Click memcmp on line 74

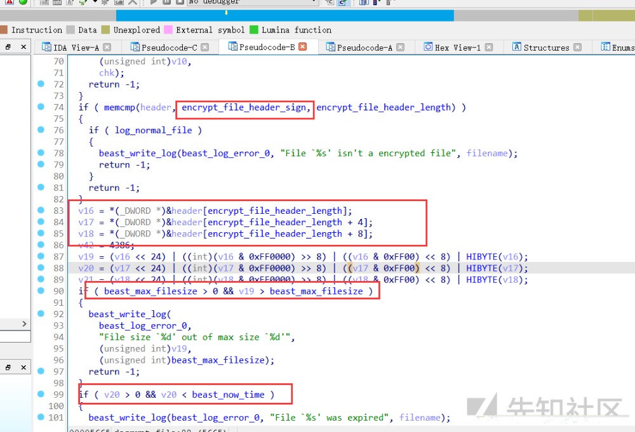[x=119, y=108]
